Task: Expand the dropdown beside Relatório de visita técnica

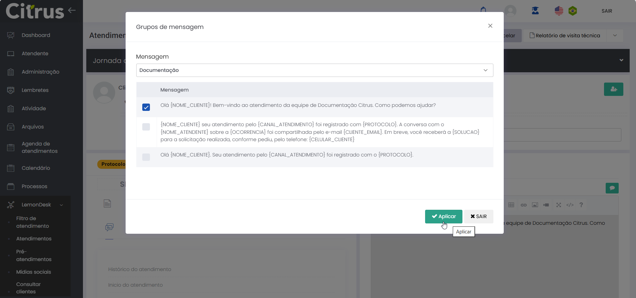Action: pyautogui.click(x=615, y=36)
